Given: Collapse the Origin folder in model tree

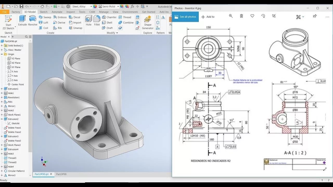Looking at the screenshot, I should [2, 54].
